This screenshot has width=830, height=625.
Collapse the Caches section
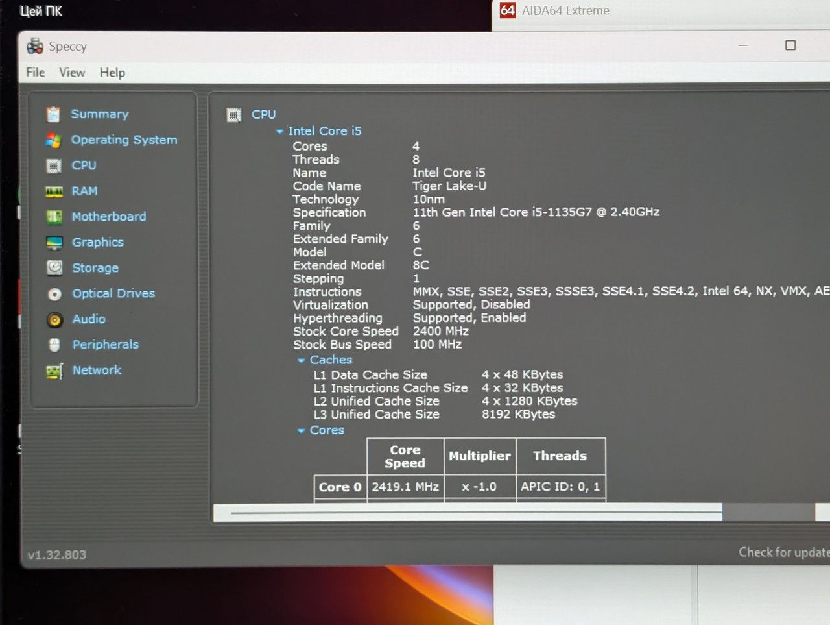coord(301,360)
